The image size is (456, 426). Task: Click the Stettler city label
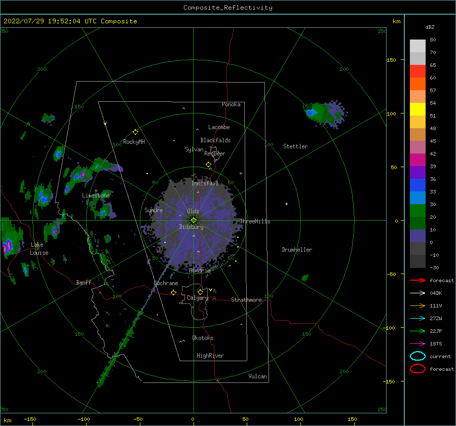point(295,146)
